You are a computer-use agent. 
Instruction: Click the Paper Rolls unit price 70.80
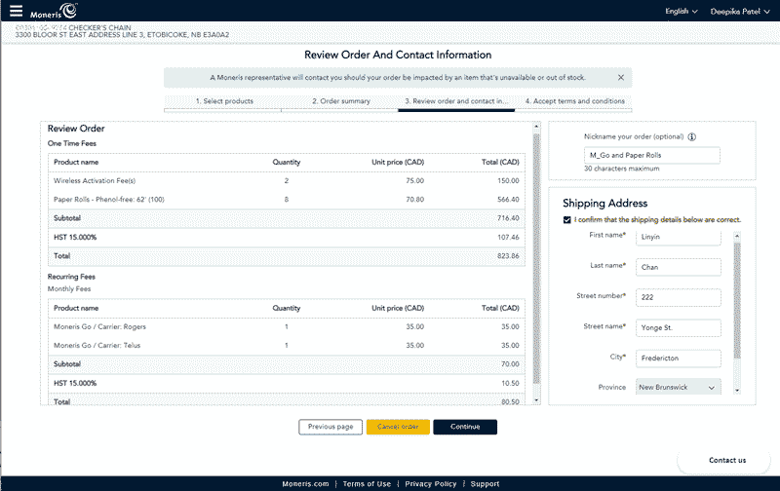(x=415, y=200)
